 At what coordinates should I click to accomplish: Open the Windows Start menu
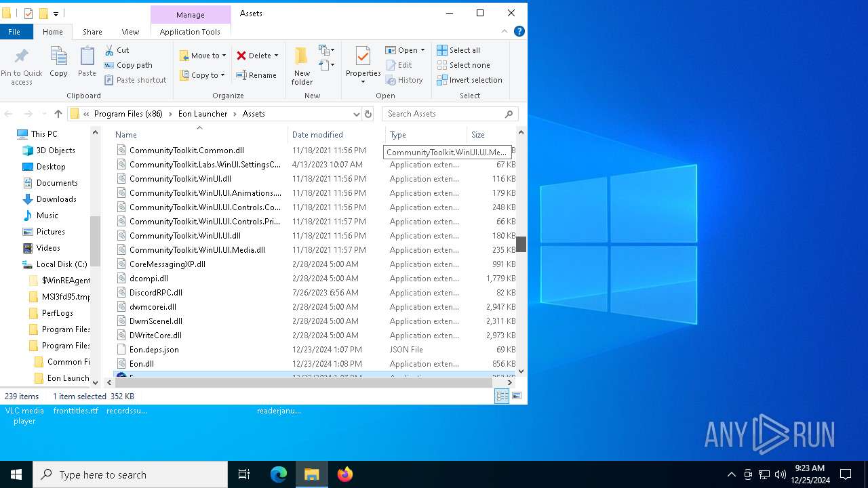pos(16,474)
